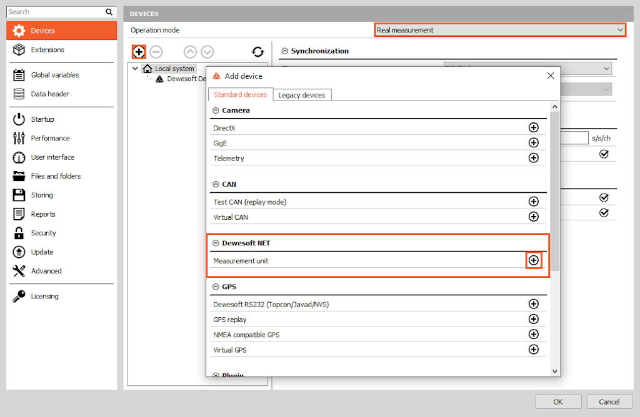The image size is (640, 417).
Task: Move device up with arrow button
Action: [190, 52]
